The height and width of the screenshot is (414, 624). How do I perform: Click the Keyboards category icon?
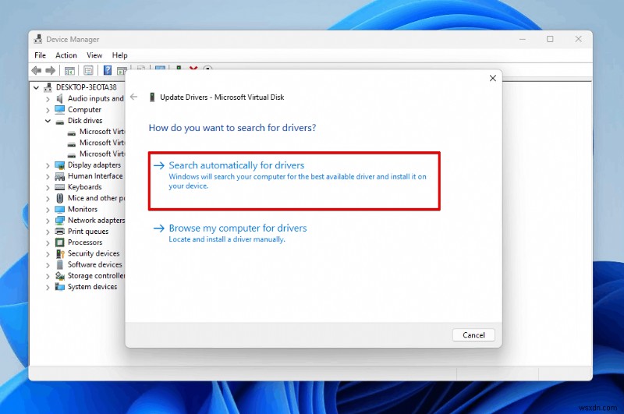[60, 187]
